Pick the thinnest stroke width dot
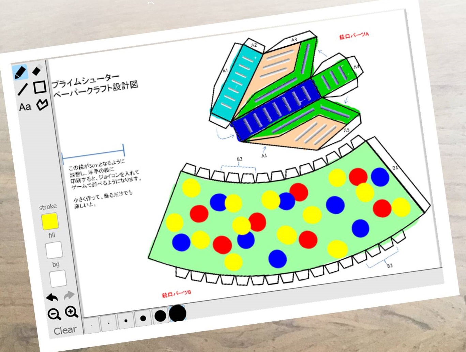Image resolution: width=466 pixels, height=352 pixels. pos(92,325)
